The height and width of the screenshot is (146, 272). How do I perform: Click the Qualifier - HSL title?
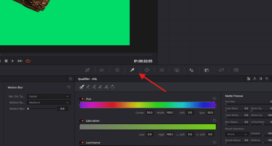[87, 79]
